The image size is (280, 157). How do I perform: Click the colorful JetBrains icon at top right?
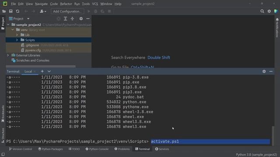[x=276, y=11]
